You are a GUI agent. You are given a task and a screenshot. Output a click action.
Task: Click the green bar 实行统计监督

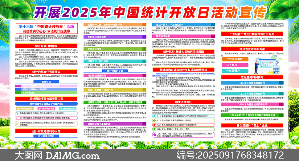click(46, 93)
